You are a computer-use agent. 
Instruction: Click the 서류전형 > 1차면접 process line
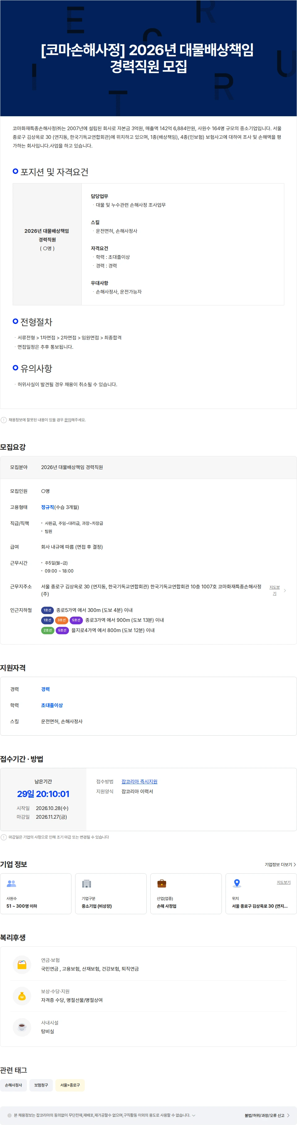click(69, 338)
